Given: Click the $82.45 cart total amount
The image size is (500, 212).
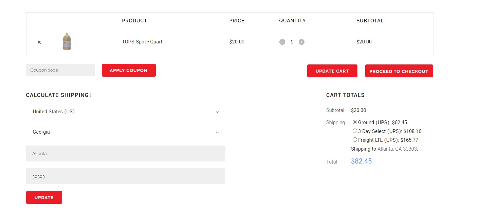Looking at the screenshot, I should click(x=361, y=161).
